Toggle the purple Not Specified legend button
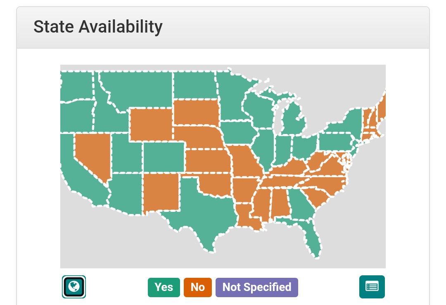 click(256, 287)
